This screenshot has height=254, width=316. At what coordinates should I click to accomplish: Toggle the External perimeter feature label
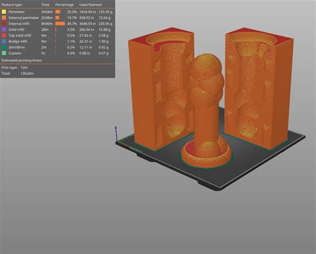[x=23, y=18]
